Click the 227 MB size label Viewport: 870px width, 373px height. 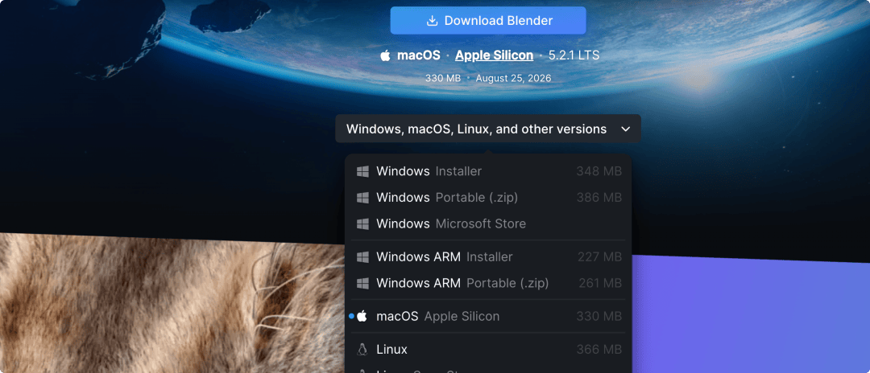pos(599,257)
